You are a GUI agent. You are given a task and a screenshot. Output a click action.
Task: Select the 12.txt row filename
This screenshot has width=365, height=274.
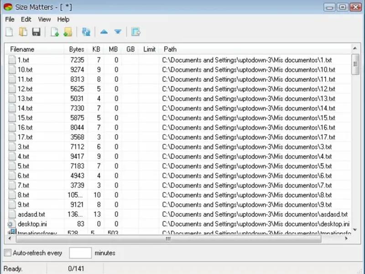[x=25, y=89]
